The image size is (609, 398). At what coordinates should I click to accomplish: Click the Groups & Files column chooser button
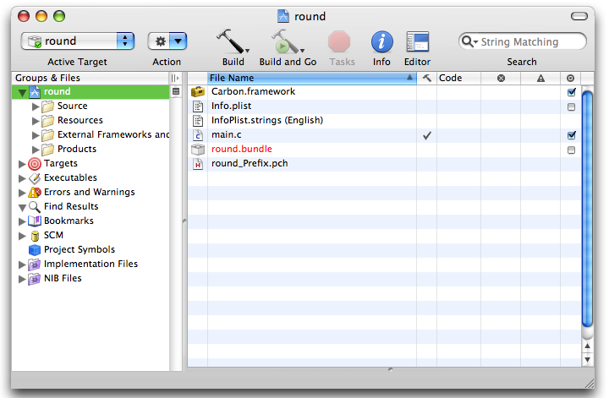[176, 78]
